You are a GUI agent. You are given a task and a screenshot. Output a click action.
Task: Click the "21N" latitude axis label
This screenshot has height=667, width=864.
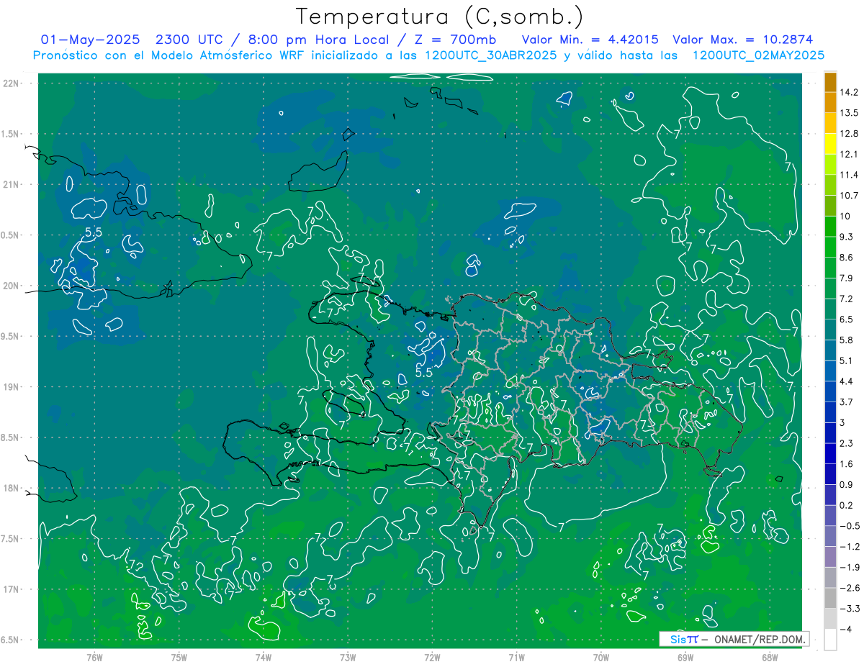pos(12,184)
